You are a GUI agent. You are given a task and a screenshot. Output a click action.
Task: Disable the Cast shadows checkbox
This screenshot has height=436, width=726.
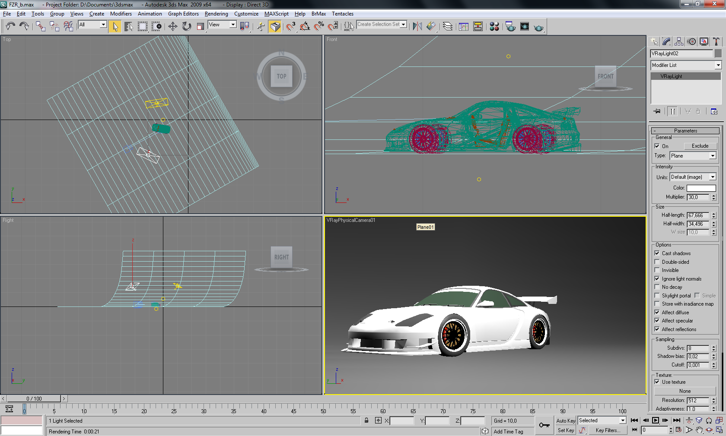point(657,253)
